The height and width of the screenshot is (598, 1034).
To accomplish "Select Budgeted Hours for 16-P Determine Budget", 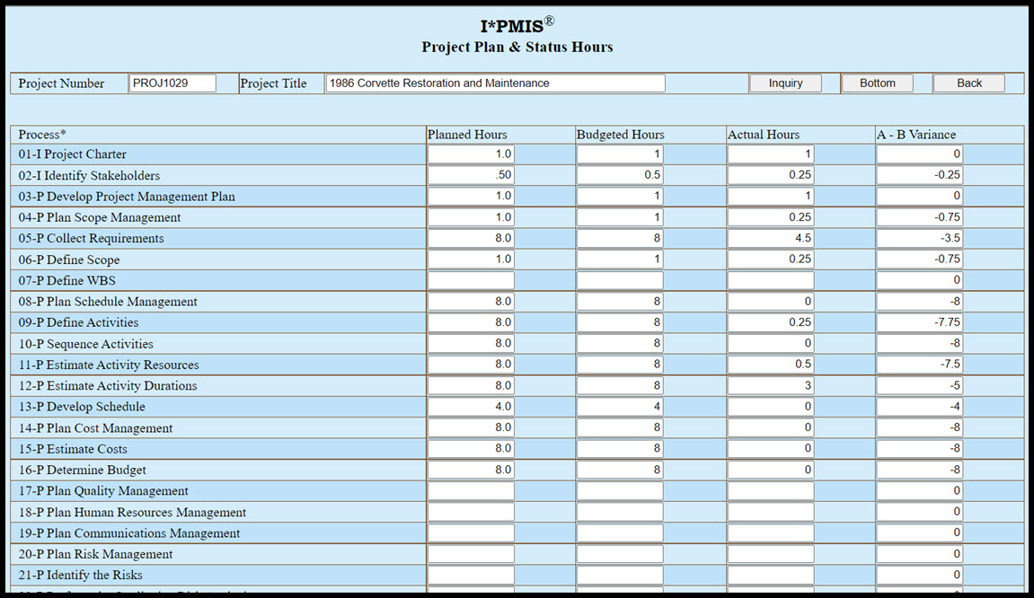I will (x=620, y=470).
